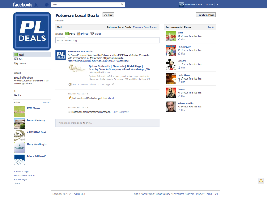
Task: Click the privacy globe icon beside timestamp
Action: pos(113,84)
